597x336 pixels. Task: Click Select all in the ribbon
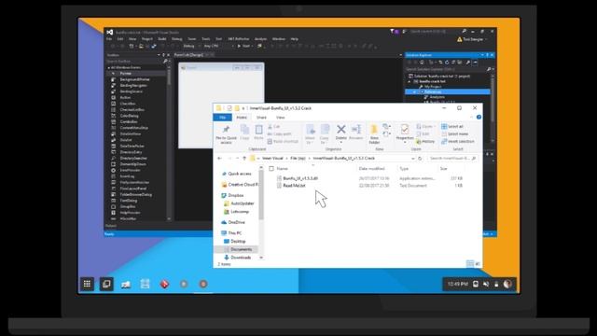coord(452,127)
